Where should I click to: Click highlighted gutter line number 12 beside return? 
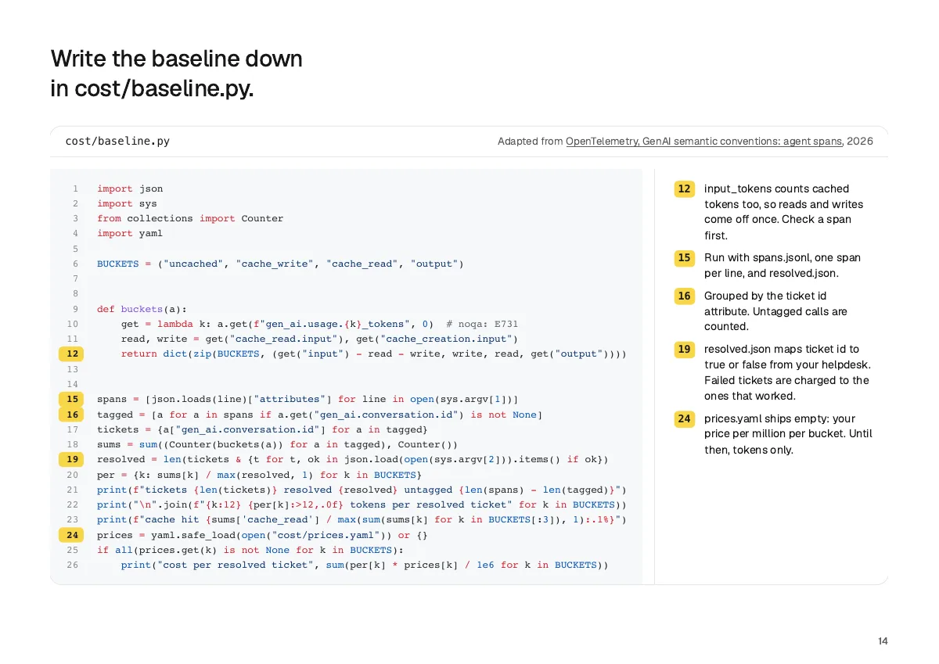click(72, 354)
